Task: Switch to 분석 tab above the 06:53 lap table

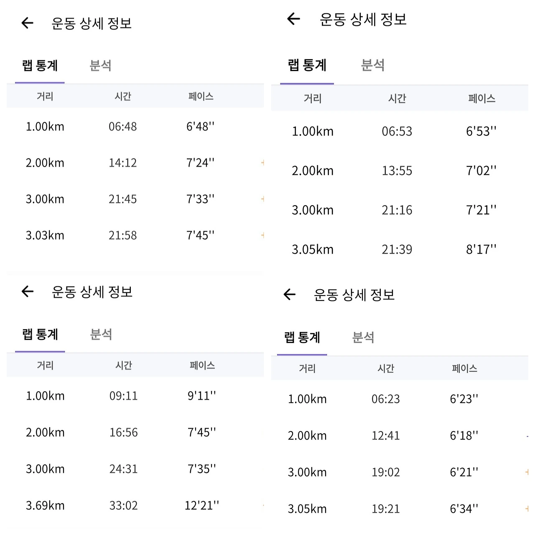Action: (372, 65)
